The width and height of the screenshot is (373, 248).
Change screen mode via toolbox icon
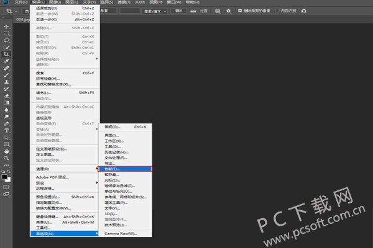click(6, 194)
